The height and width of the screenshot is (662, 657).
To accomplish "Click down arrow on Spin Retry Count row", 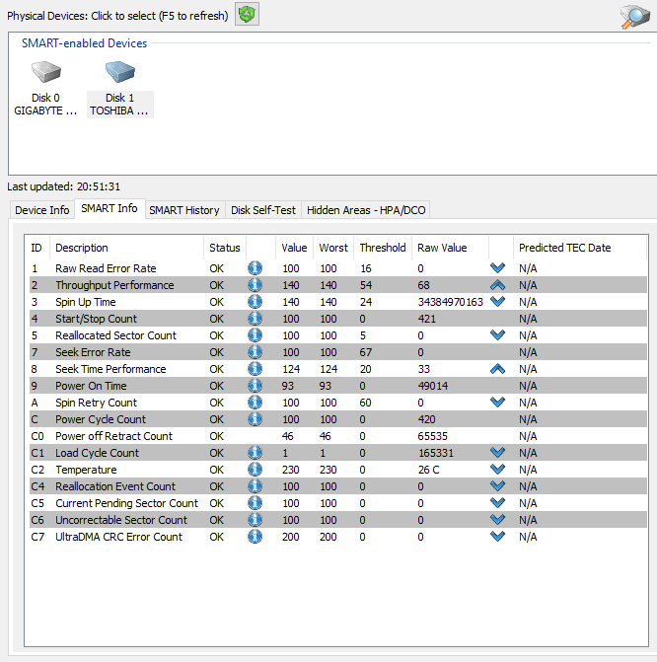I will click(498, 402).
